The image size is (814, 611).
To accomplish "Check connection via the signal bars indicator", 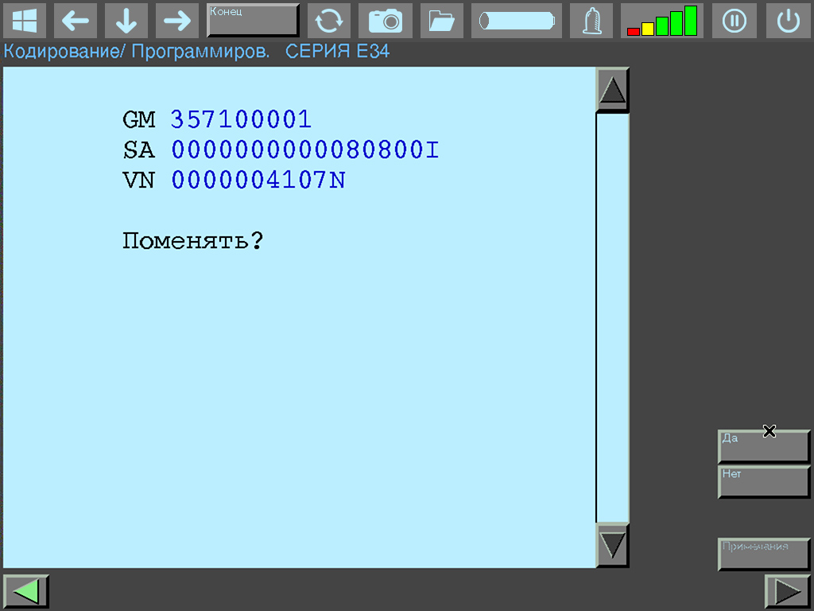I will tap(661, 21).
